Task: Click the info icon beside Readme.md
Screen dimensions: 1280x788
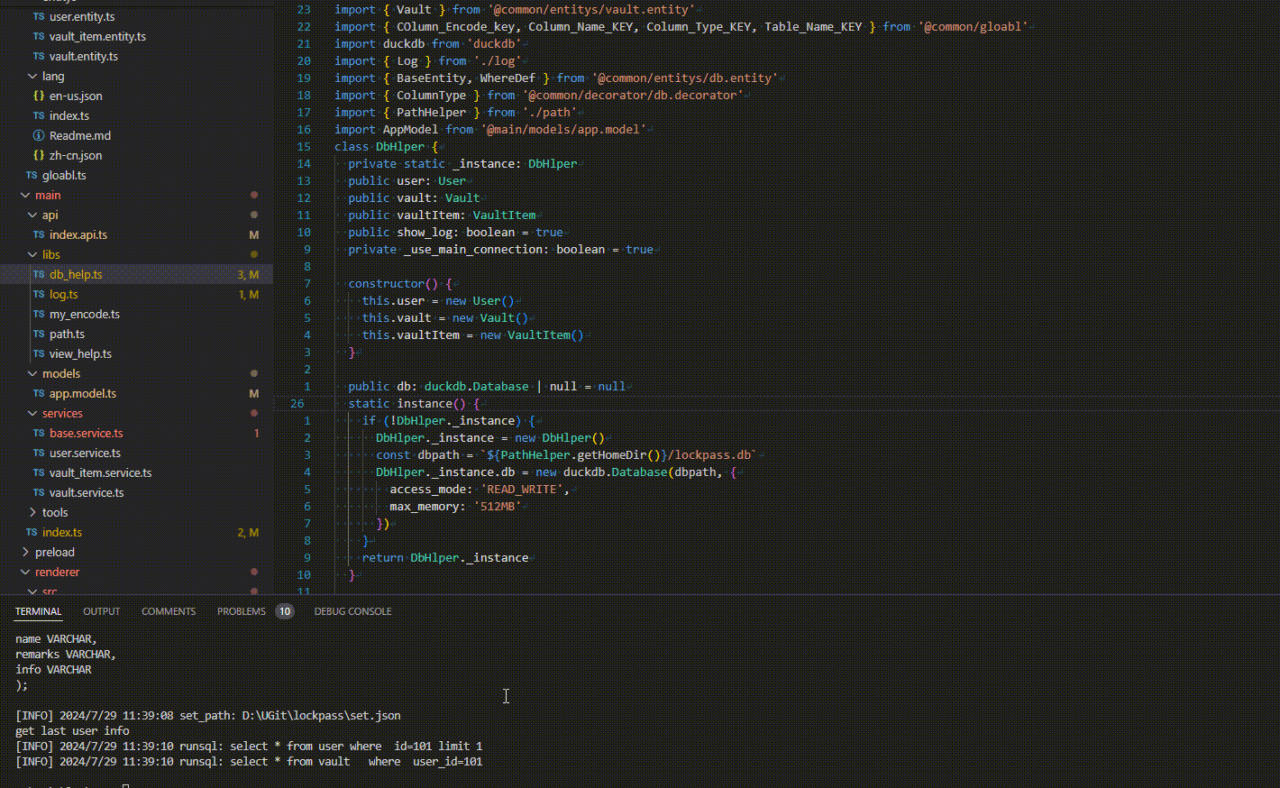Action: click(39, 136)
